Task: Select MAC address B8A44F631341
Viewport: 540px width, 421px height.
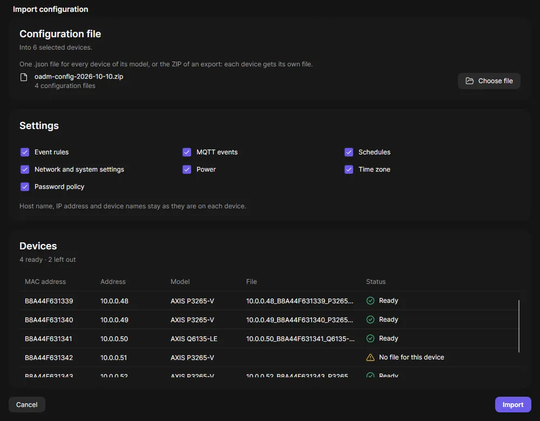Action: click(49, 339)
